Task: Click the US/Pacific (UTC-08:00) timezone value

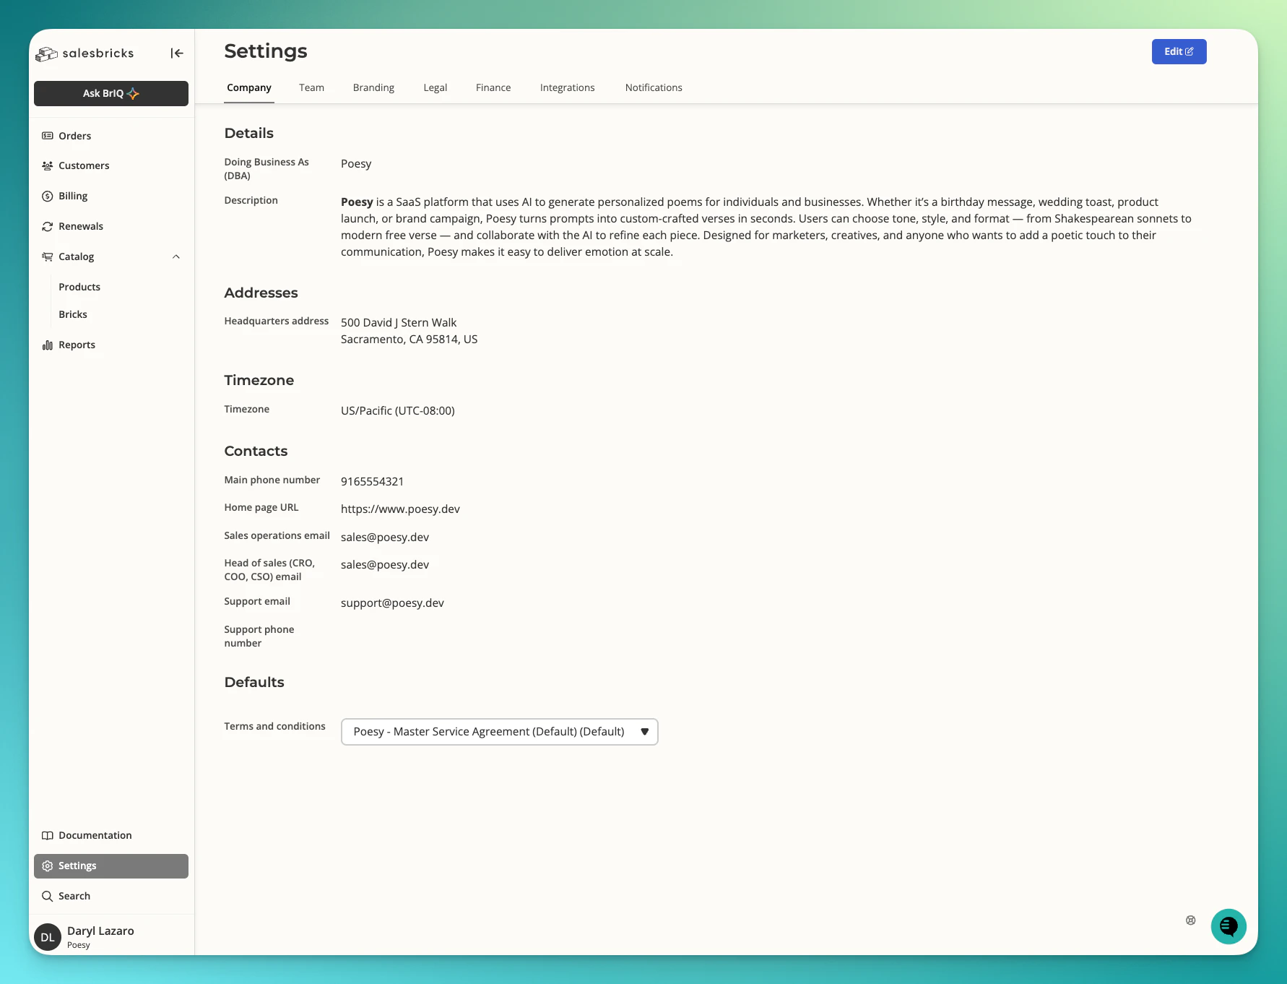Action: point(398,411)
